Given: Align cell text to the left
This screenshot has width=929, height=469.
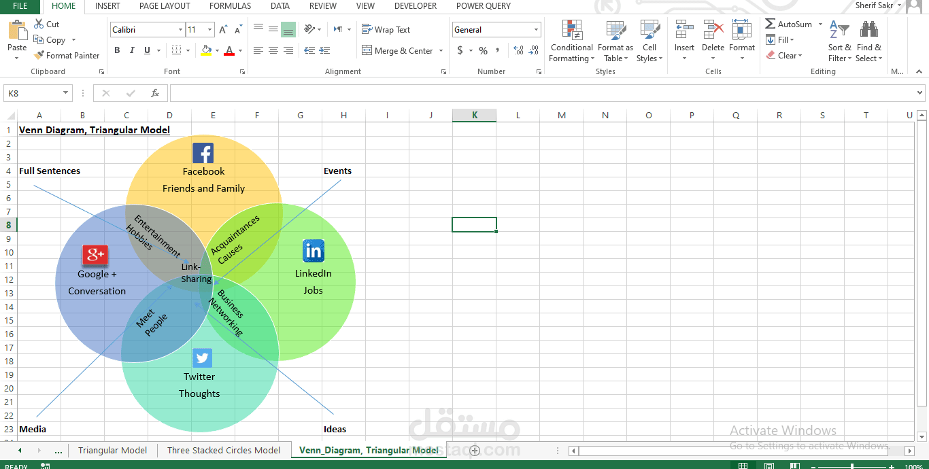Looking at the screenshot, I should click(258, 50).
